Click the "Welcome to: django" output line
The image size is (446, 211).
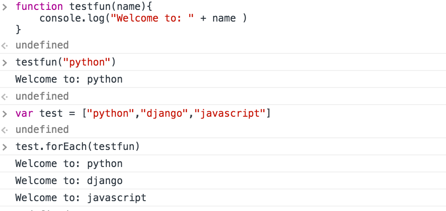pyautogui.click(x=69, y=180)
